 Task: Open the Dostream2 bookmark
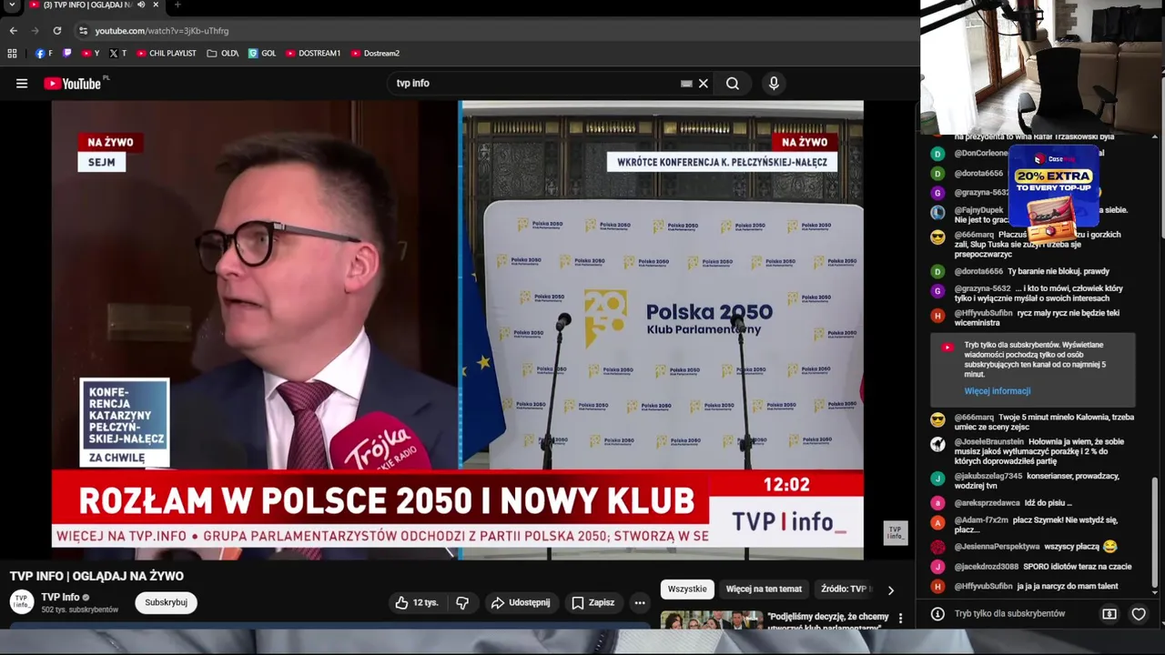point(375,54)
